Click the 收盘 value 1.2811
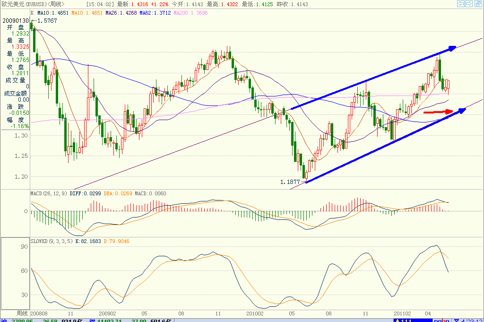The height and width of the screenshot is (322, 484). [20, 73]
